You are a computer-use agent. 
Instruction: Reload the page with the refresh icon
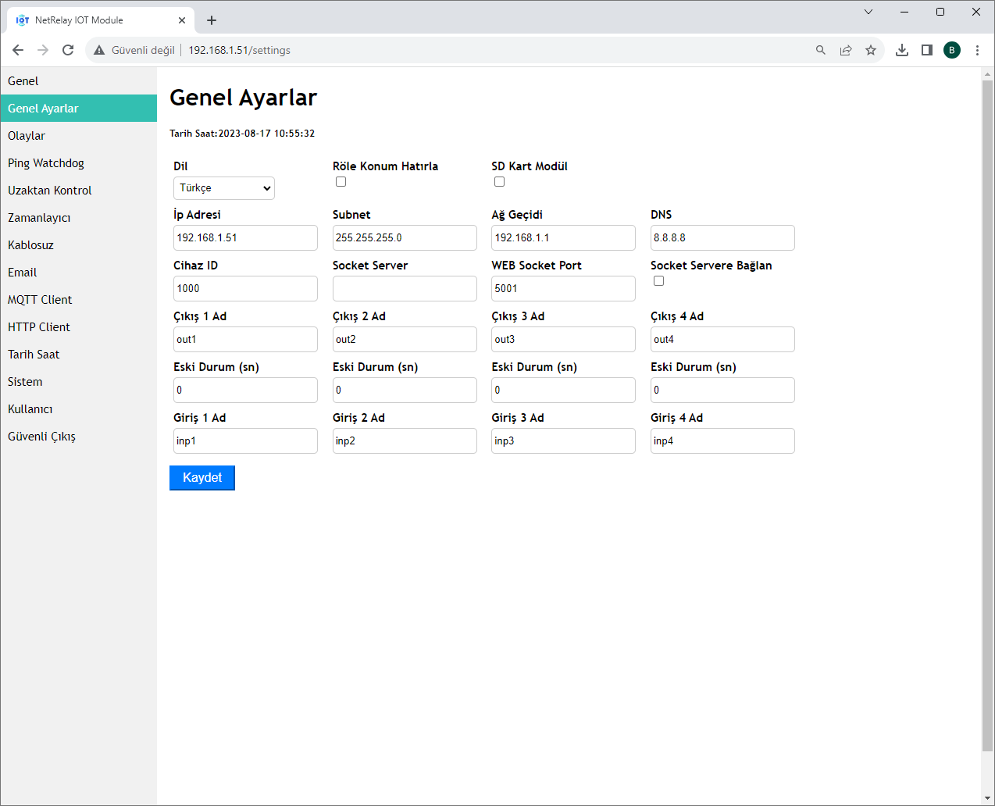(x=68, y=50)
